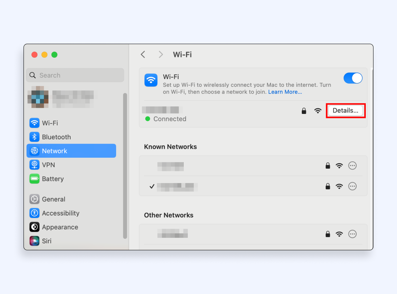This screenshot has width=397, height=294.
Task: Focus the Search field
Action: 75,75
